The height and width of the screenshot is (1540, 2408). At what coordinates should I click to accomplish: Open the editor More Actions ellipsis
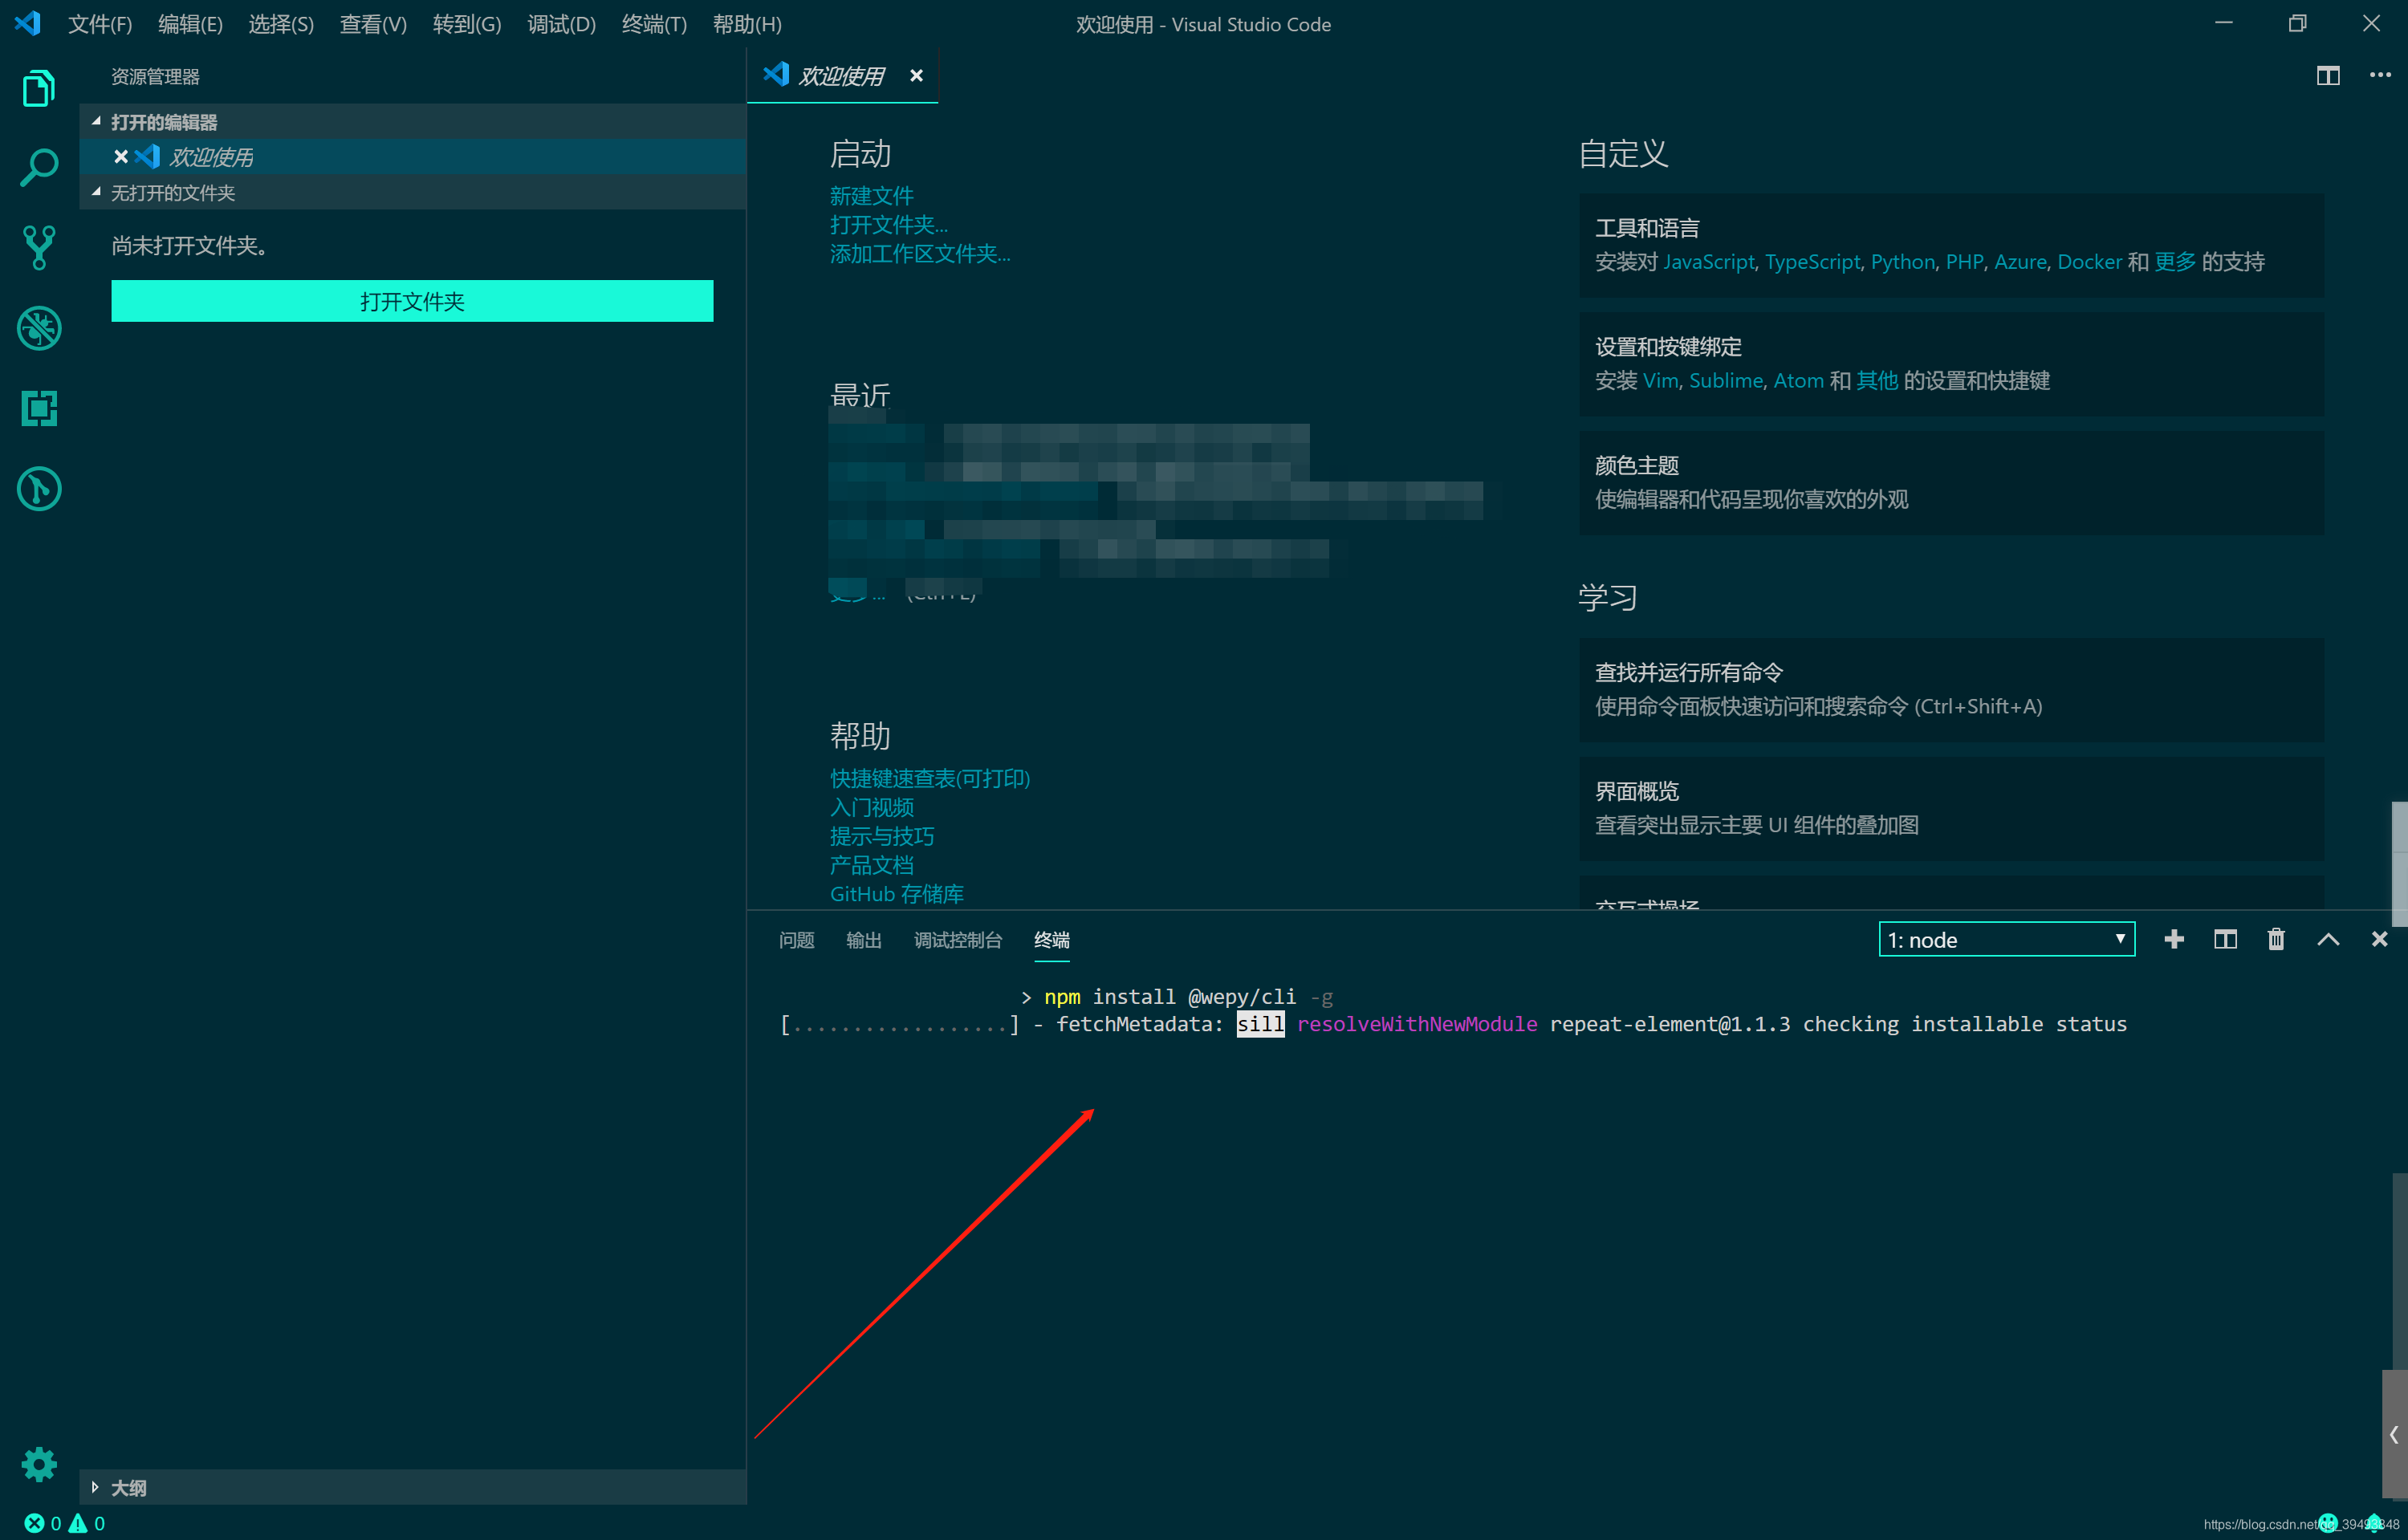coord(2380,76)
